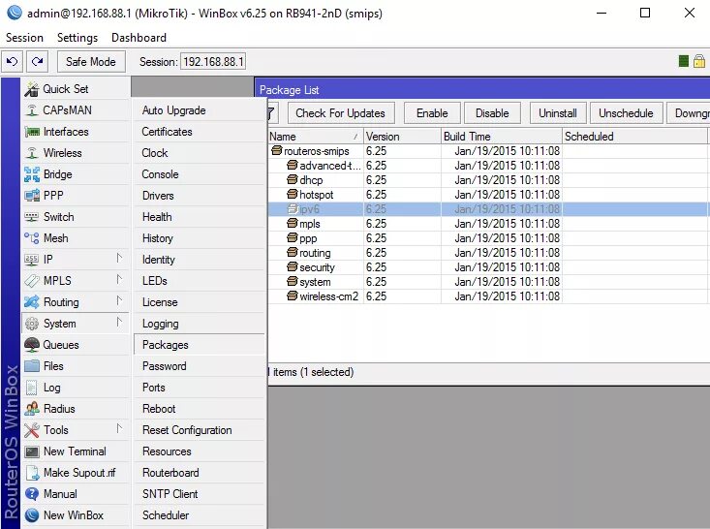
Task: Expand the System submenu arrow
Action: (x=119, y=322)
